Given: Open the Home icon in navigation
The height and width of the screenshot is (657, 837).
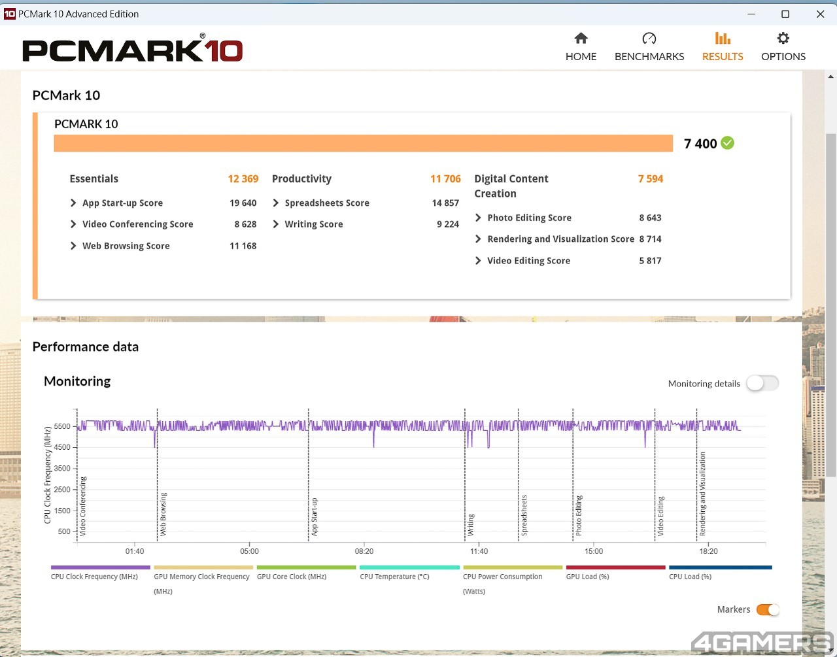Looking at the screenshot, I should coord(581,39).
